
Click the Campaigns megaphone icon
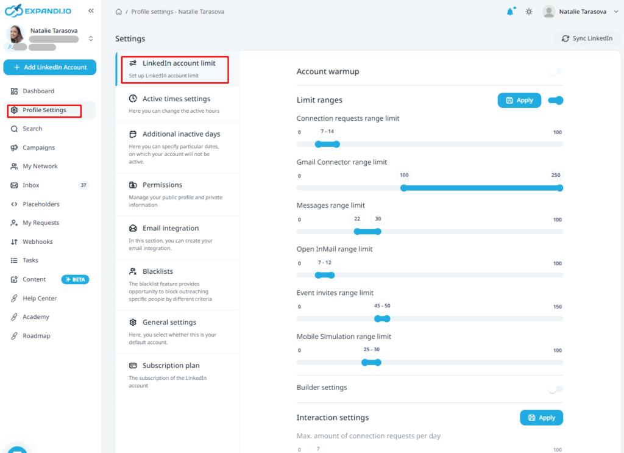[x=14, y=148]
